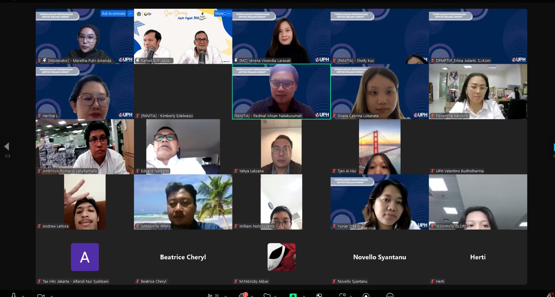Click the green Share Screen icon
This screenshot has height=297, width=555.
point(293,295)
